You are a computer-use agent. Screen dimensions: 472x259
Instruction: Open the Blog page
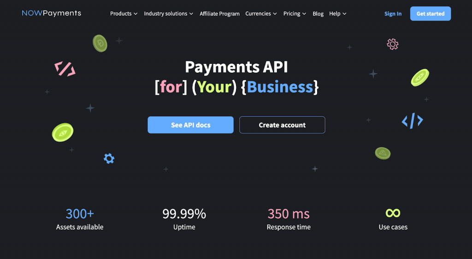318,14
